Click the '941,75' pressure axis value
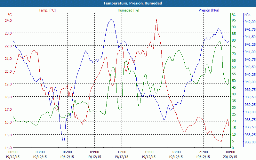Viewport: 256px width, 160px height. 250,29
